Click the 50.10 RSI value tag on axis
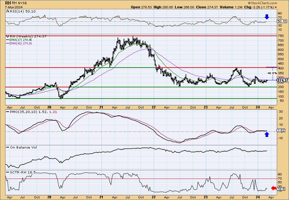289x200 pixels. [x=282, y=21]
